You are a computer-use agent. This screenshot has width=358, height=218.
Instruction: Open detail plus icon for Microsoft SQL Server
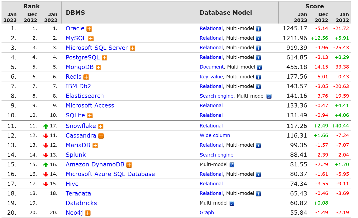click(x=133, y=48)
